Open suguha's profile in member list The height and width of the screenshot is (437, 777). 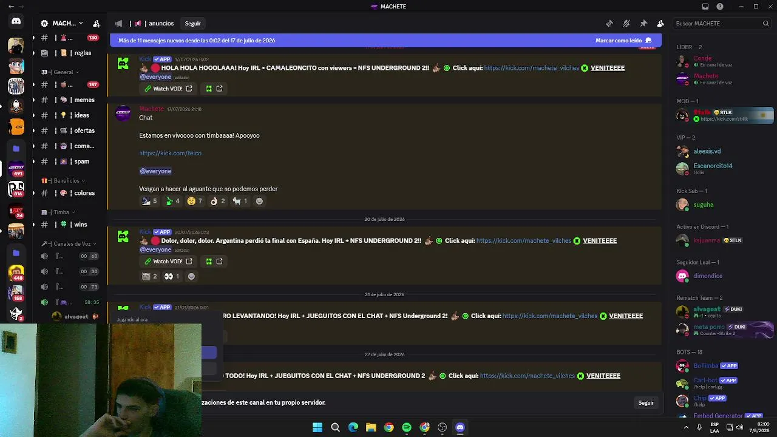pyautogui.click(x=722, y=205)
